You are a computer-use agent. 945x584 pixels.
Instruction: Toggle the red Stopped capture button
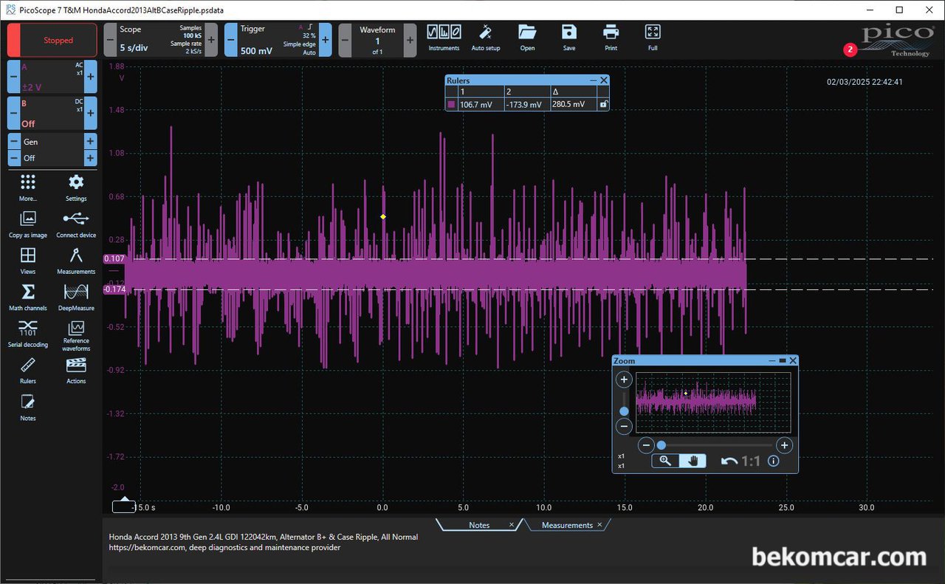(x=52, y=40)
